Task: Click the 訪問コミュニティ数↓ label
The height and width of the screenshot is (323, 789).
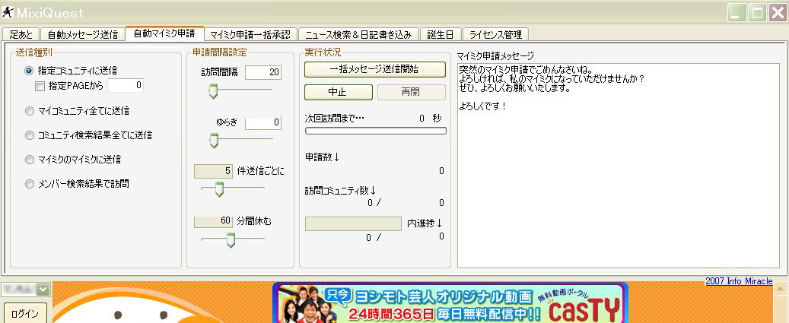Action: tap(340, 191)
